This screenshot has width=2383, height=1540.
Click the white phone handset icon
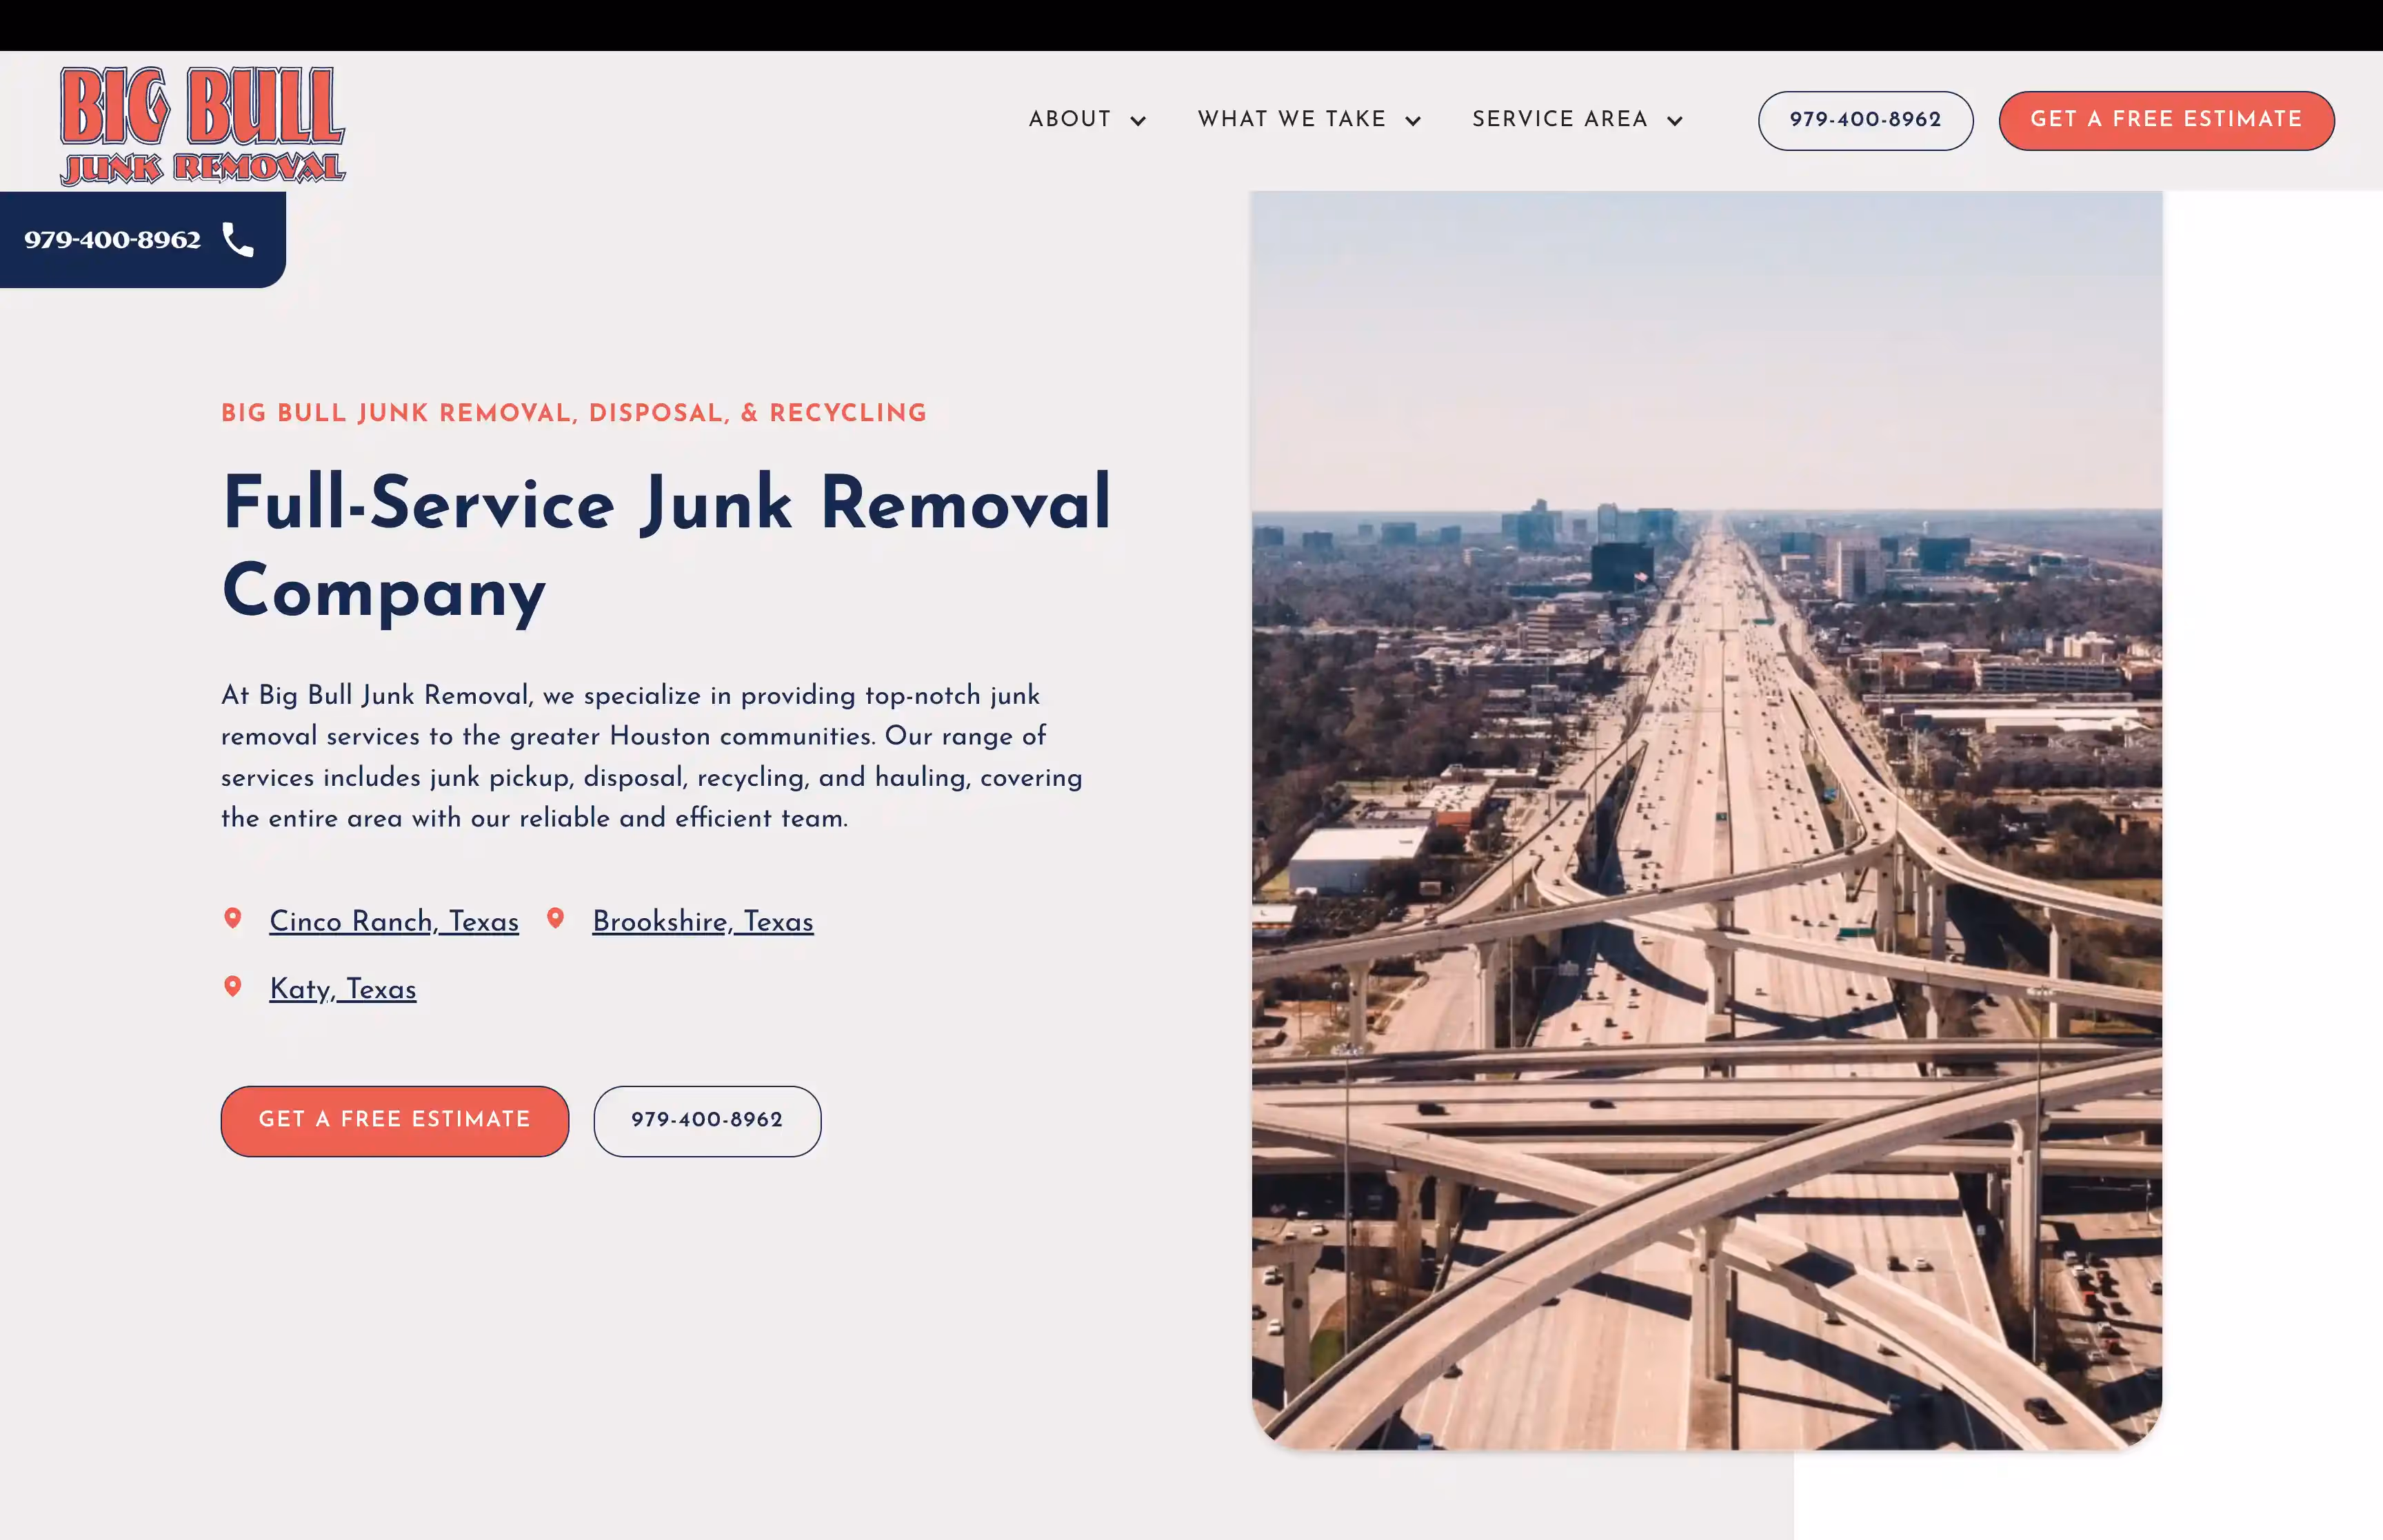pos(238,240)
